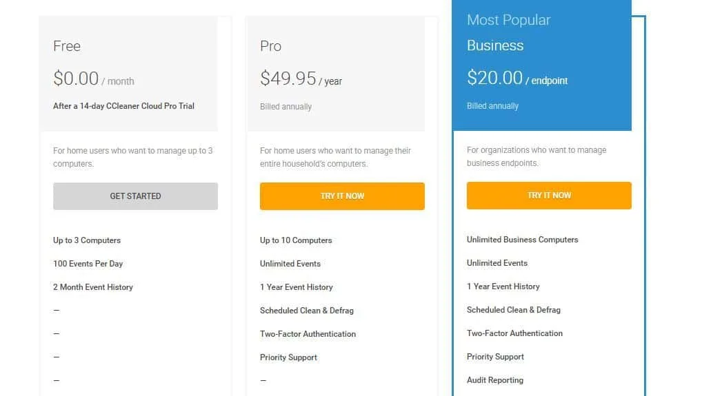This screenshot has height=396, width=702.
Task: Click 'Audit Reporting' in Business features
Action: pos(495,380)
